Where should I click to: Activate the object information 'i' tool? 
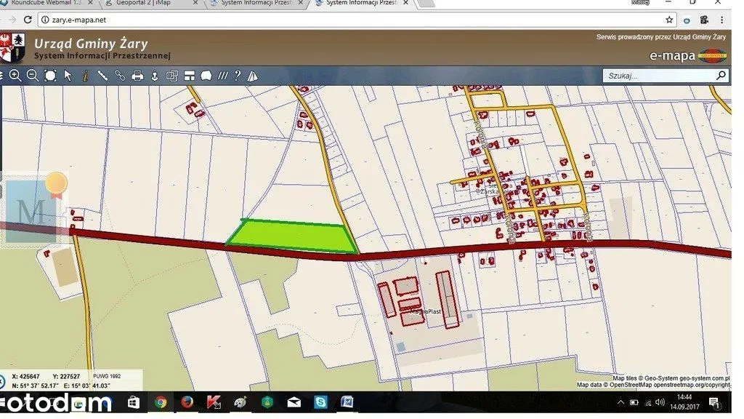85,76
